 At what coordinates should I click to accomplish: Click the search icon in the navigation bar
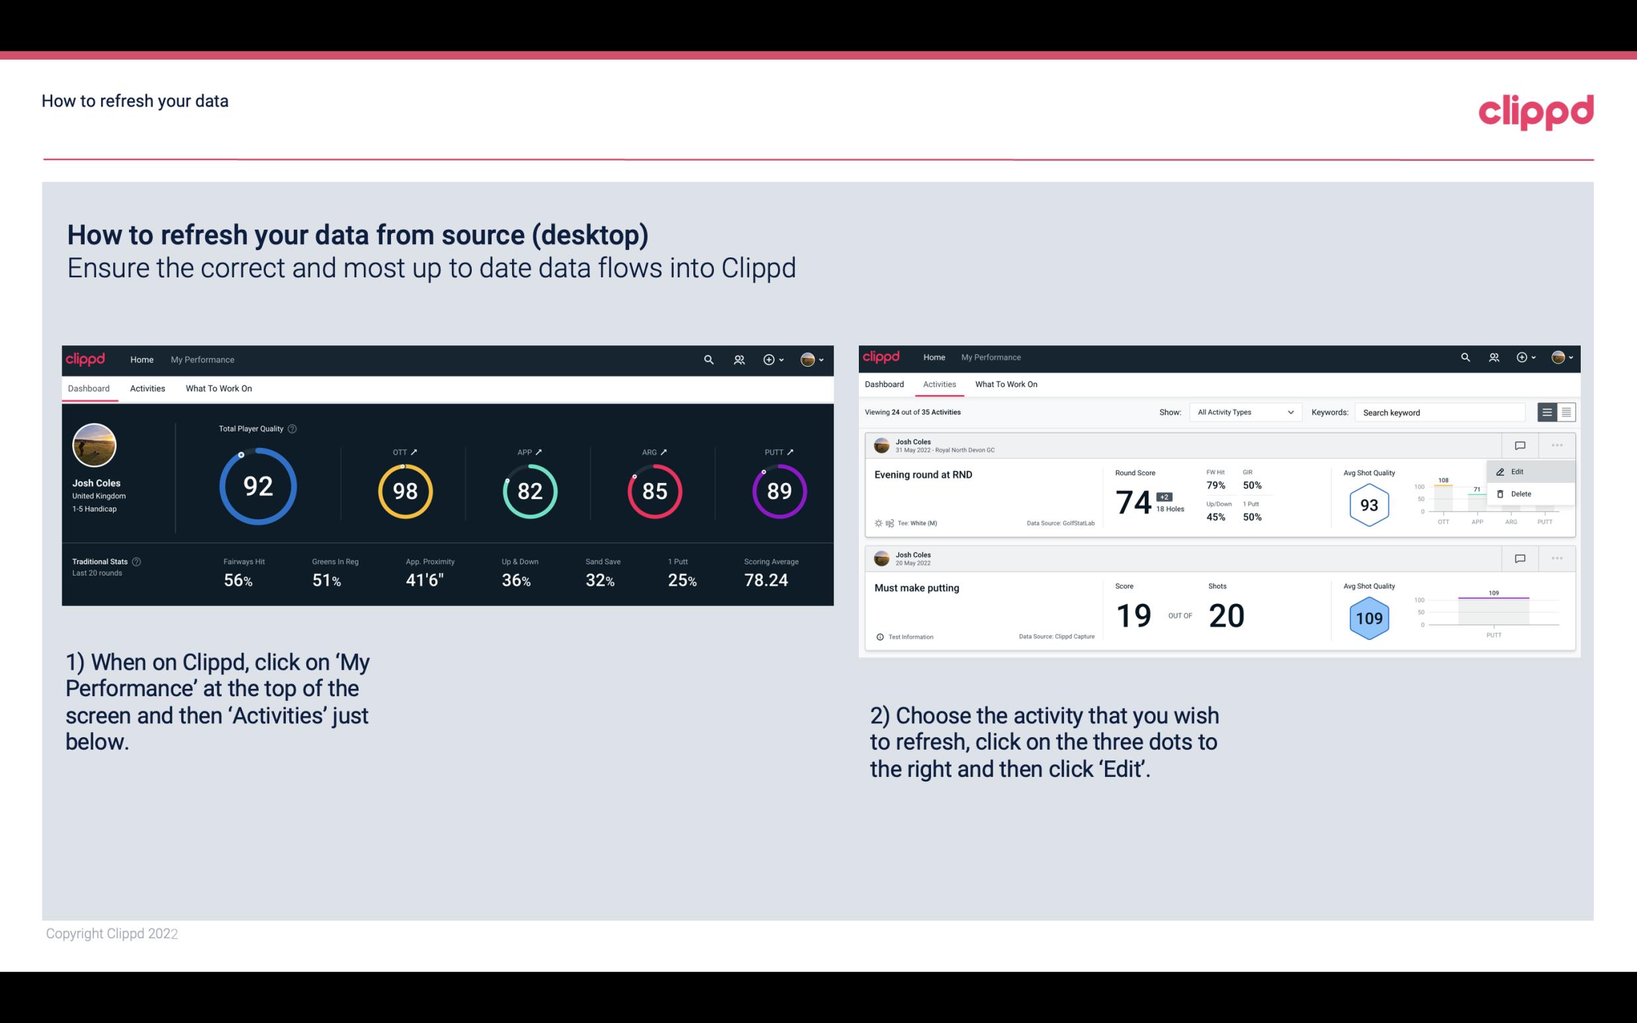tap(708, 359)
